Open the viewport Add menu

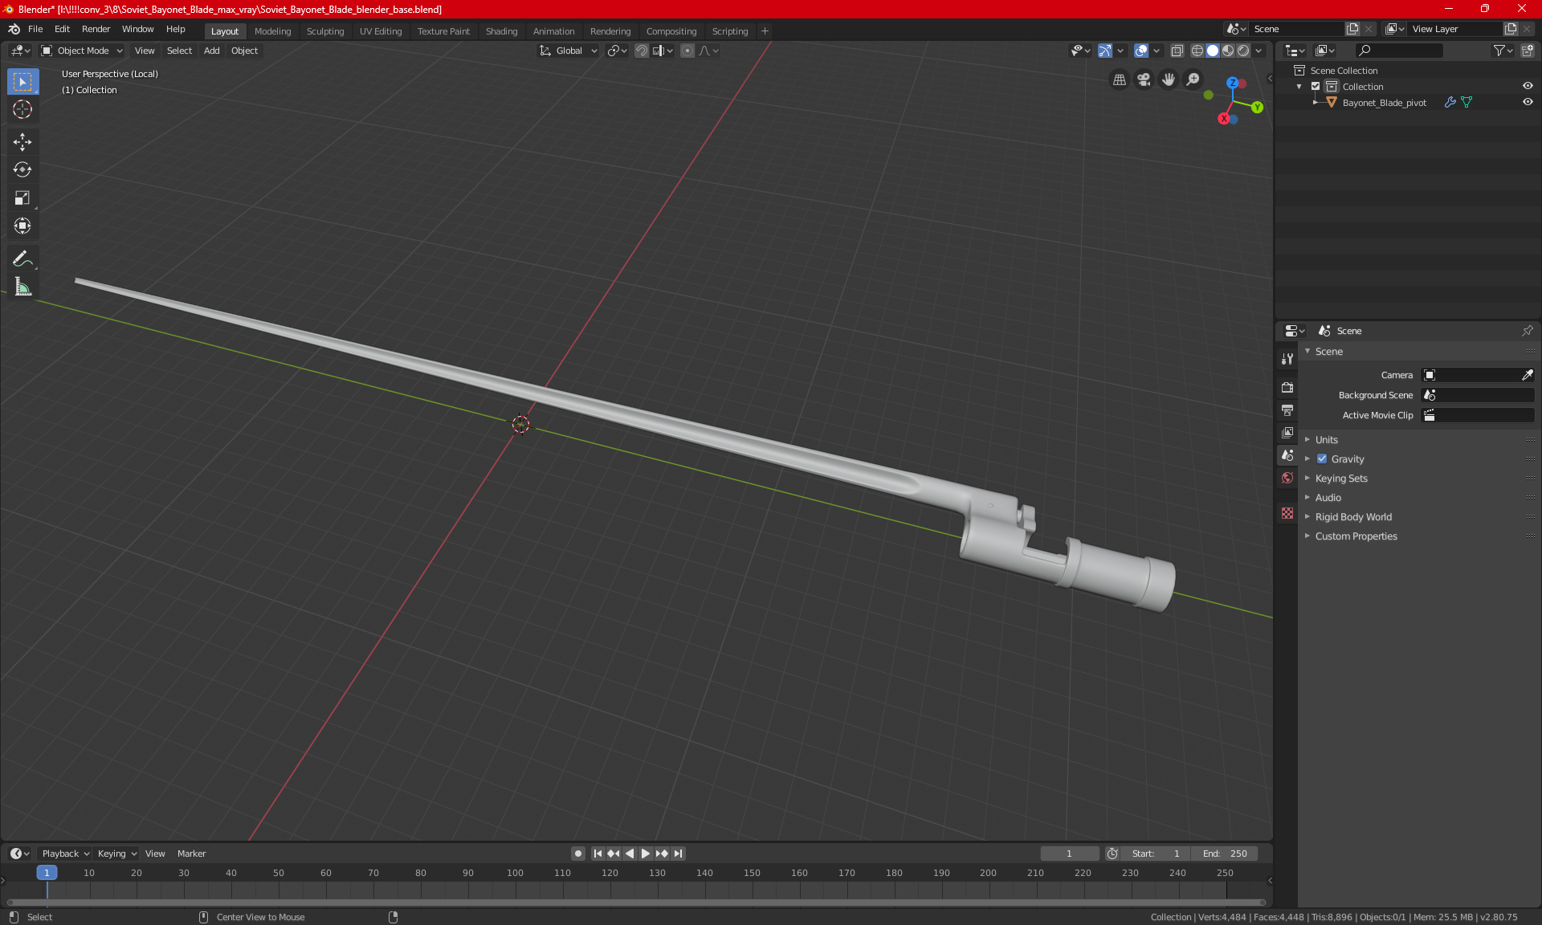click(x=211, y=51)
